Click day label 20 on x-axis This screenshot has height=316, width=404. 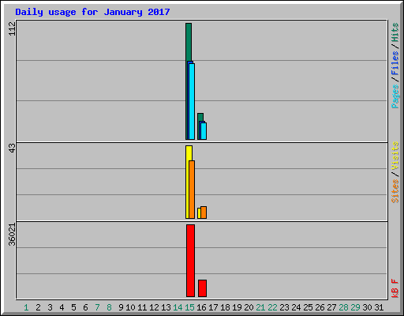[249, 307]
